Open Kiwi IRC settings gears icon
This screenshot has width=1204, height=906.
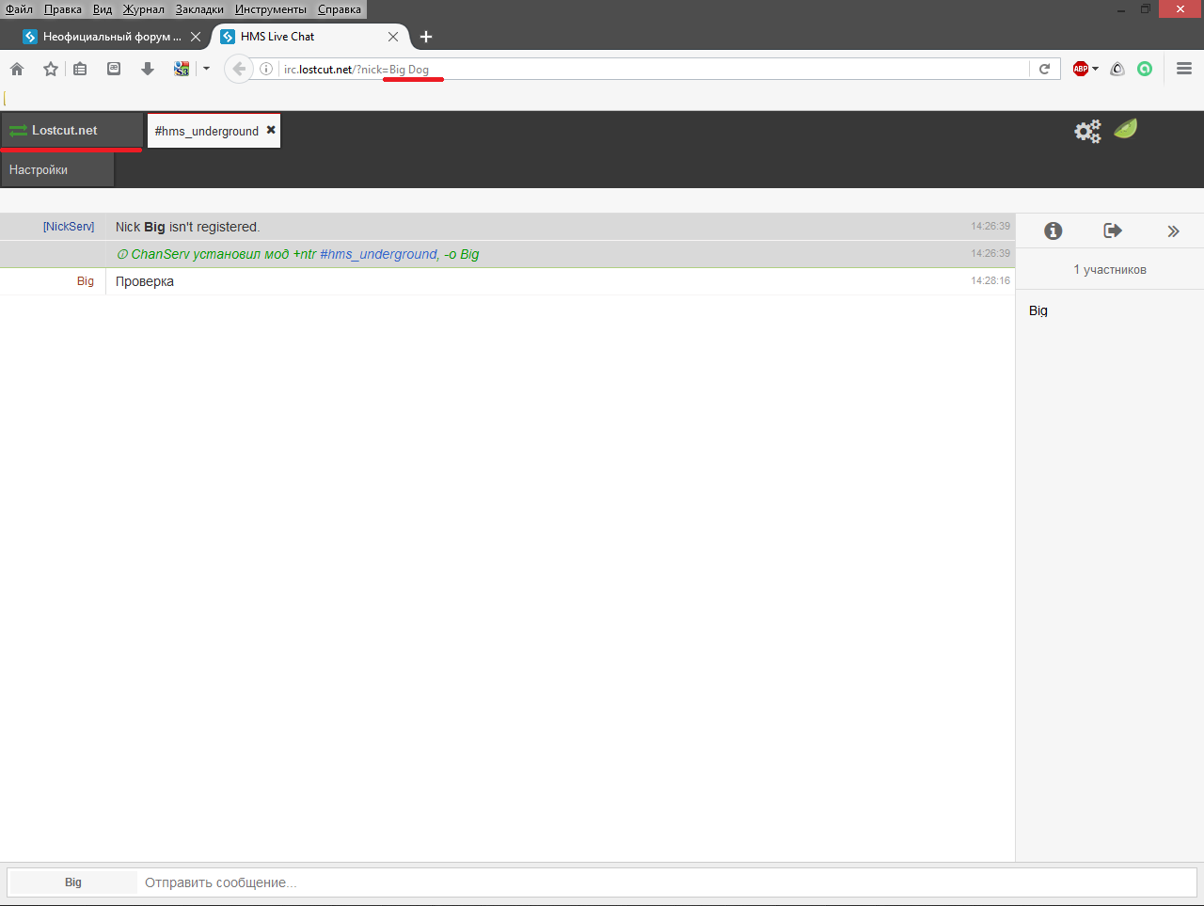[x=1087, y=131]
